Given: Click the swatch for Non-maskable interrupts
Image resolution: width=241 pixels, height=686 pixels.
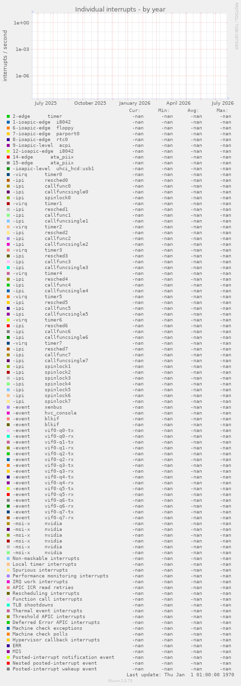Looking at the screenshot, I should pyautogui.click(x=8, y=558).
